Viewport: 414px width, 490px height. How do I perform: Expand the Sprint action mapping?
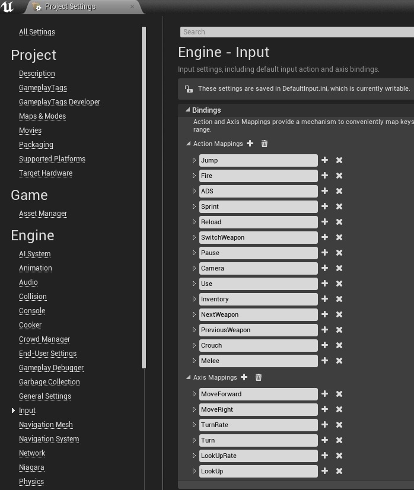point(194,206)
